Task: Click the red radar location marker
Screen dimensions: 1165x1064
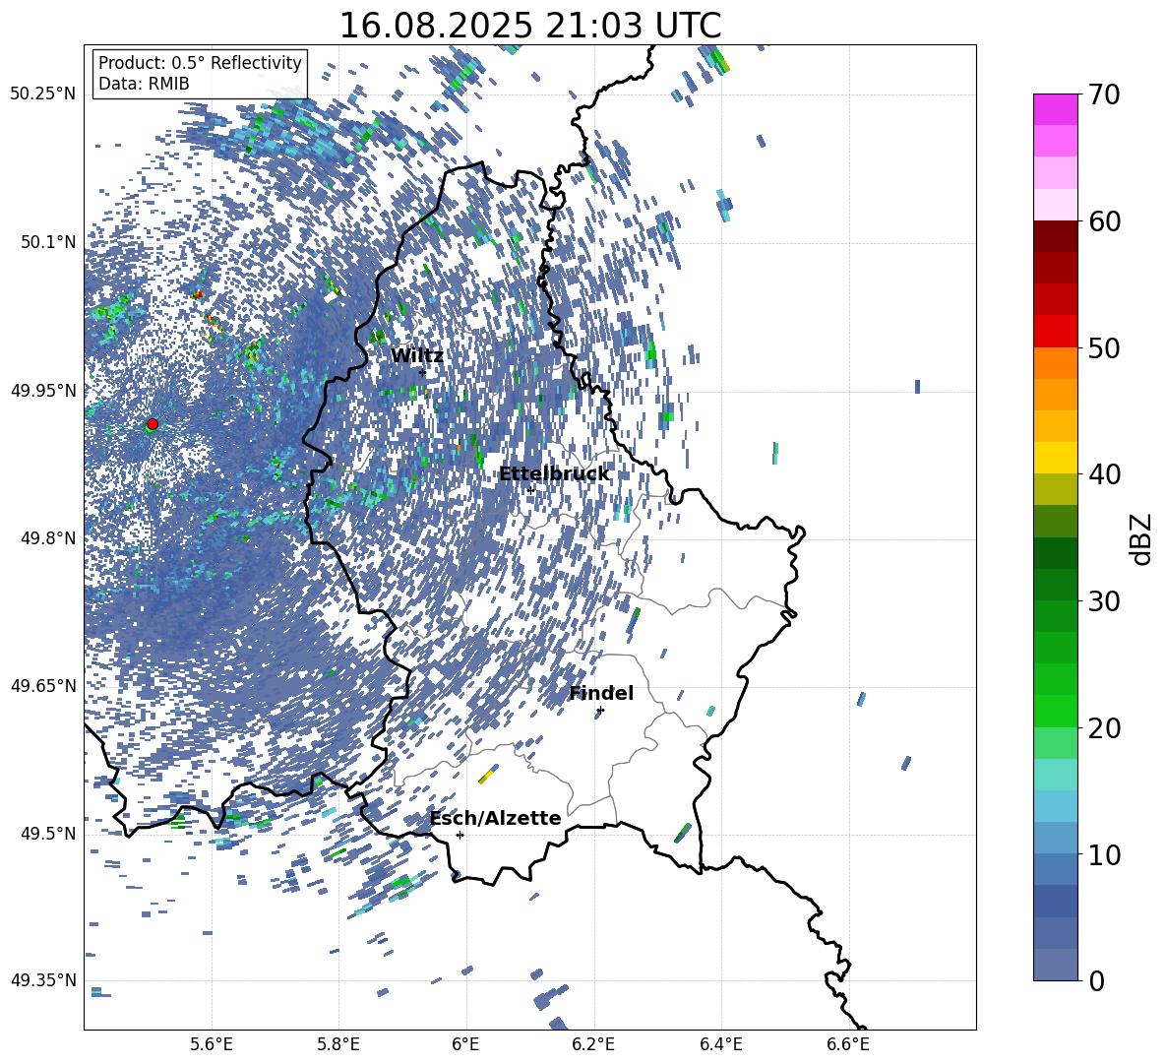Action: pos(153,423)
